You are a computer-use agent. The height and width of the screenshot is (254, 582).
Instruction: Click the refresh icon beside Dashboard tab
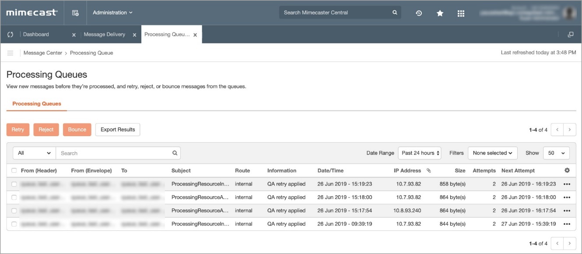(x=9, y=34)
